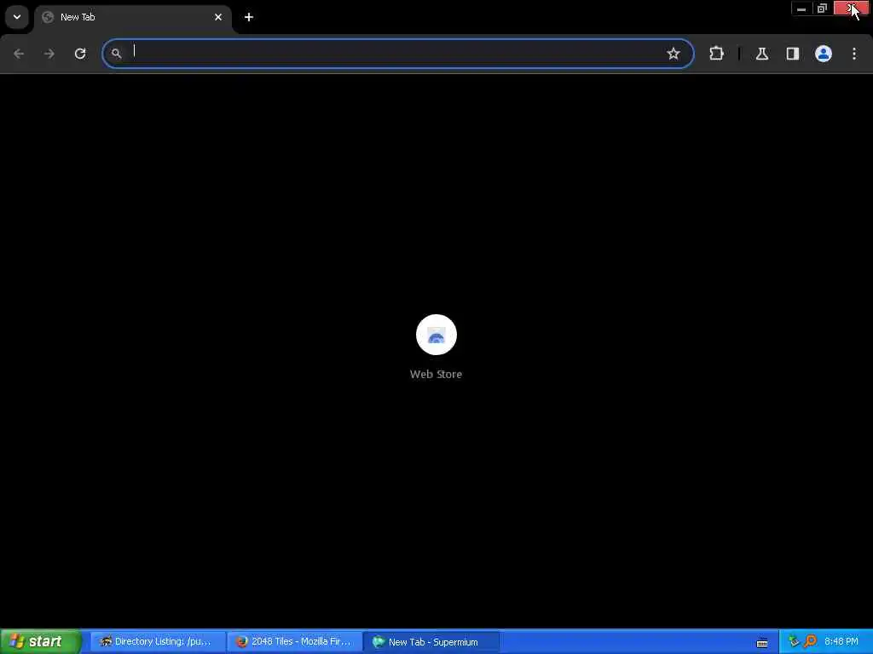Click the network tray icon

794,642
